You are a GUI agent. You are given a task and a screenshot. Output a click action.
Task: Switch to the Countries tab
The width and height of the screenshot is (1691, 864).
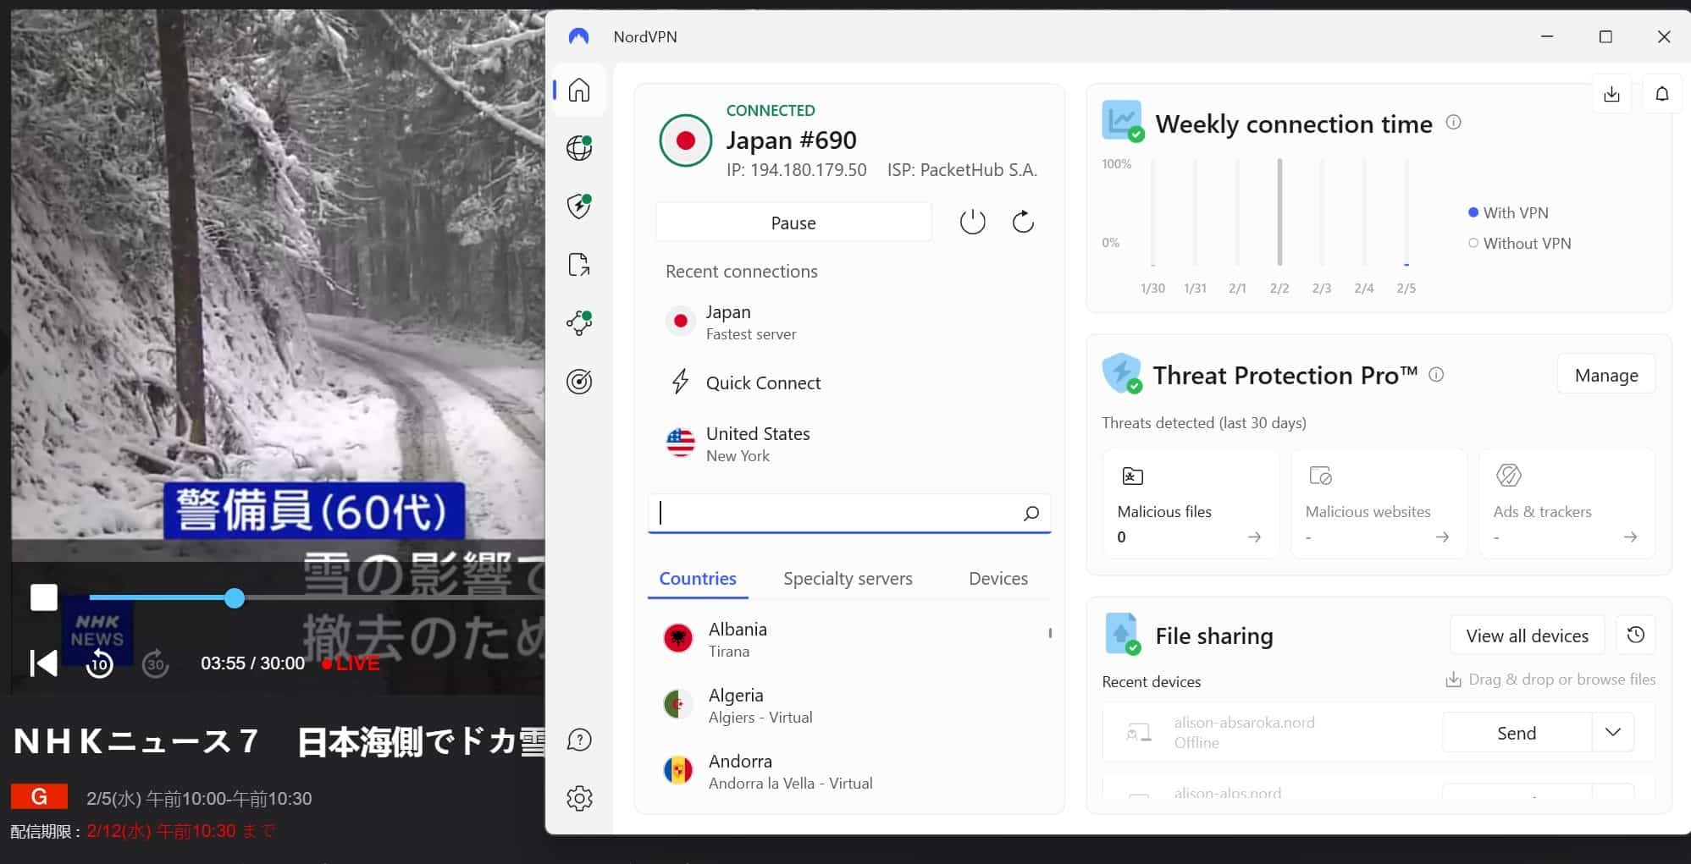[x=698, y=579]
